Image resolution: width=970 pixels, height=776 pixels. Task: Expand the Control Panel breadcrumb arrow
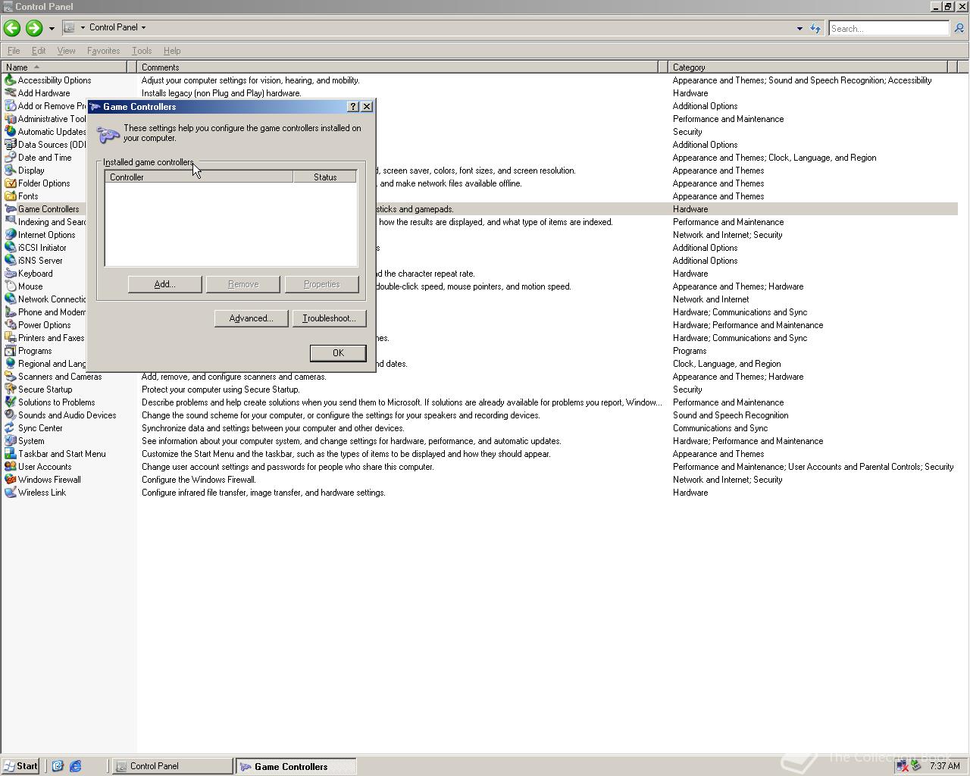point(143,27)
